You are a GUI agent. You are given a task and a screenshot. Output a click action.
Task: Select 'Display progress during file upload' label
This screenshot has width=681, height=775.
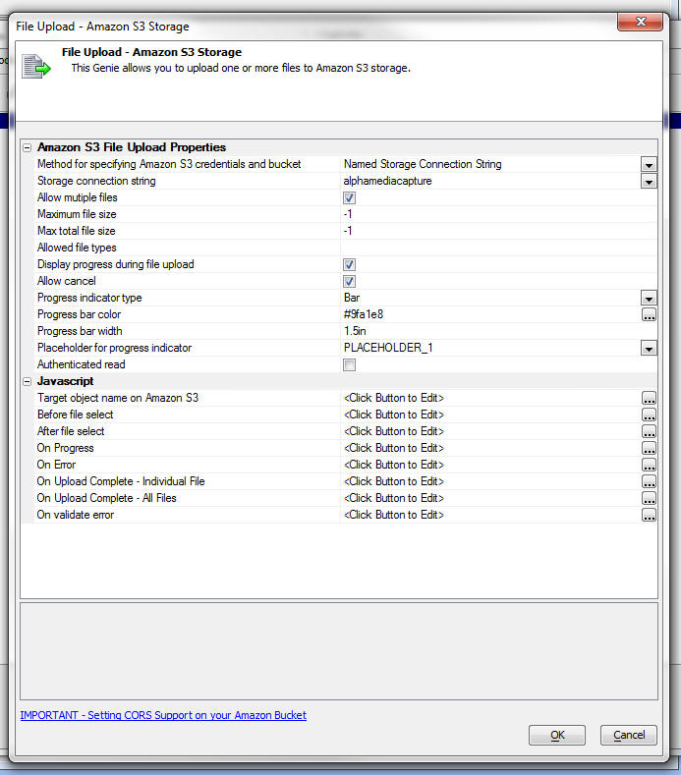(x=116, y=264)
